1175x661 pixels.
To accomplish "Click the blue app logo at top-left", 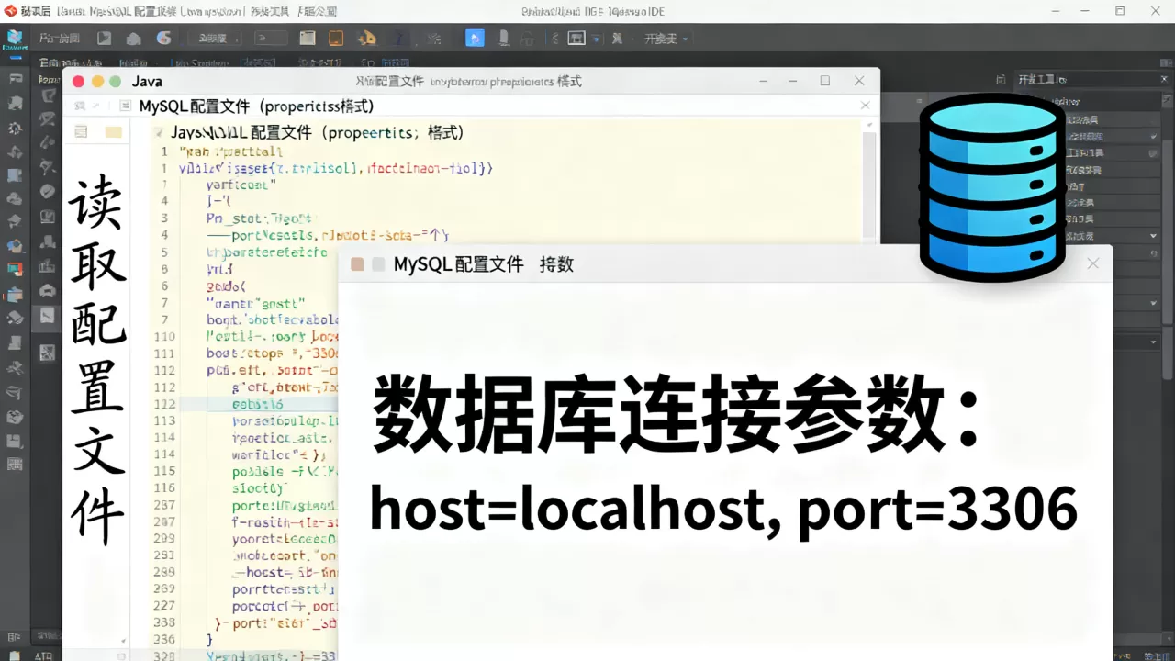I will (x=15, y=39).
